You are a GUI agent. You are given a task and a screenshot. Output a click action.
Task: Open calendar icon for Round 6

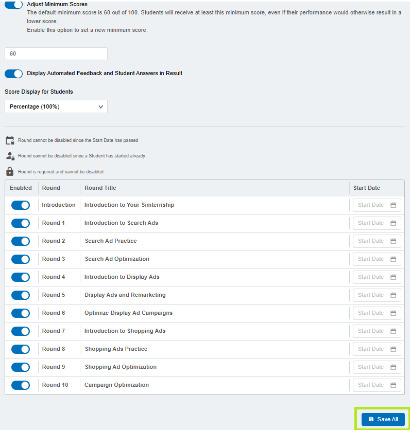[393, 313]
